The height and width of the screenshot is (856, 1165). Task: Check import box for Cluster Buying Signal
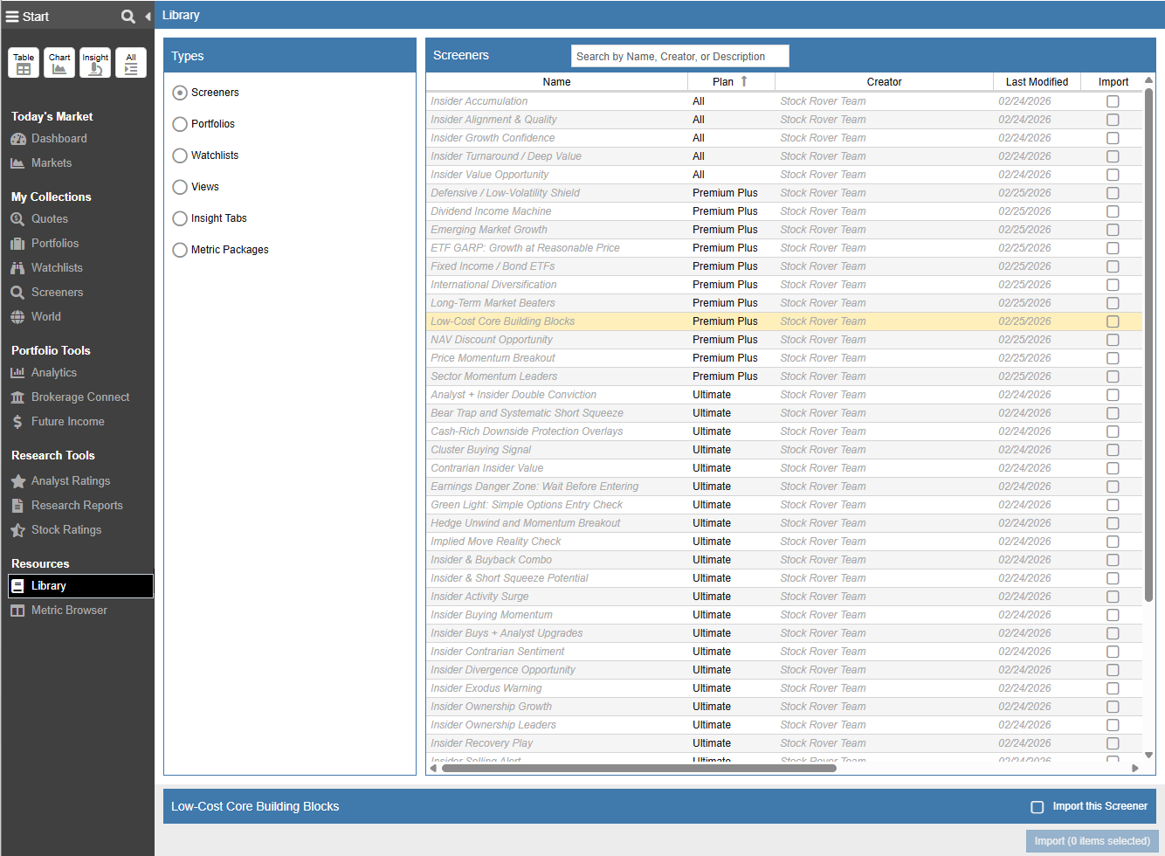click(1113, 450)
